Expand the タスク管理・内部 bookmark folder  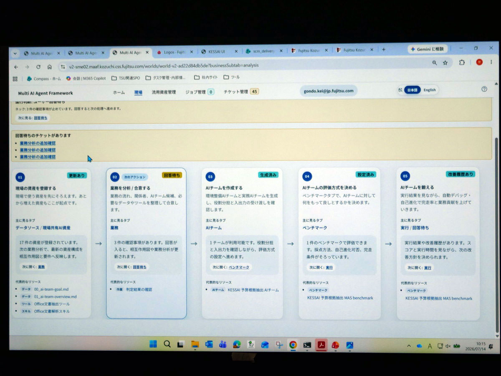pyautogui.click(x=166, y=78)
